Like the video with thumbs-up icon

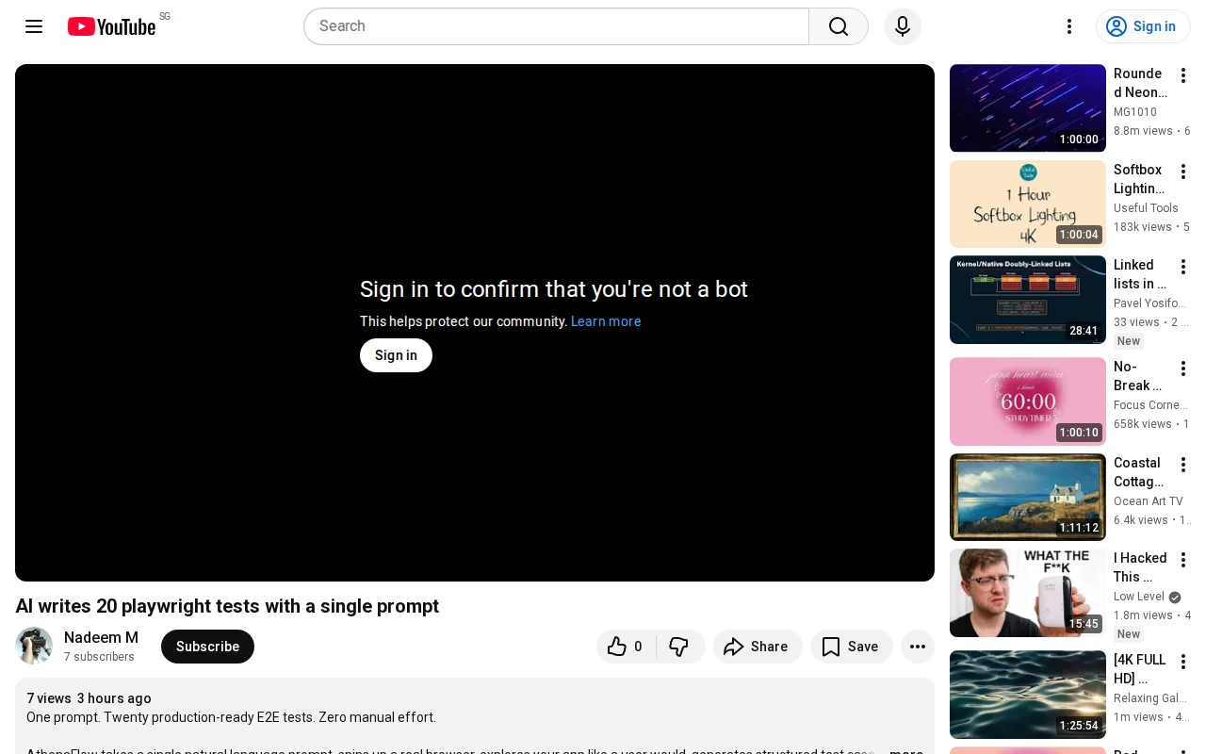click(627, 647)
